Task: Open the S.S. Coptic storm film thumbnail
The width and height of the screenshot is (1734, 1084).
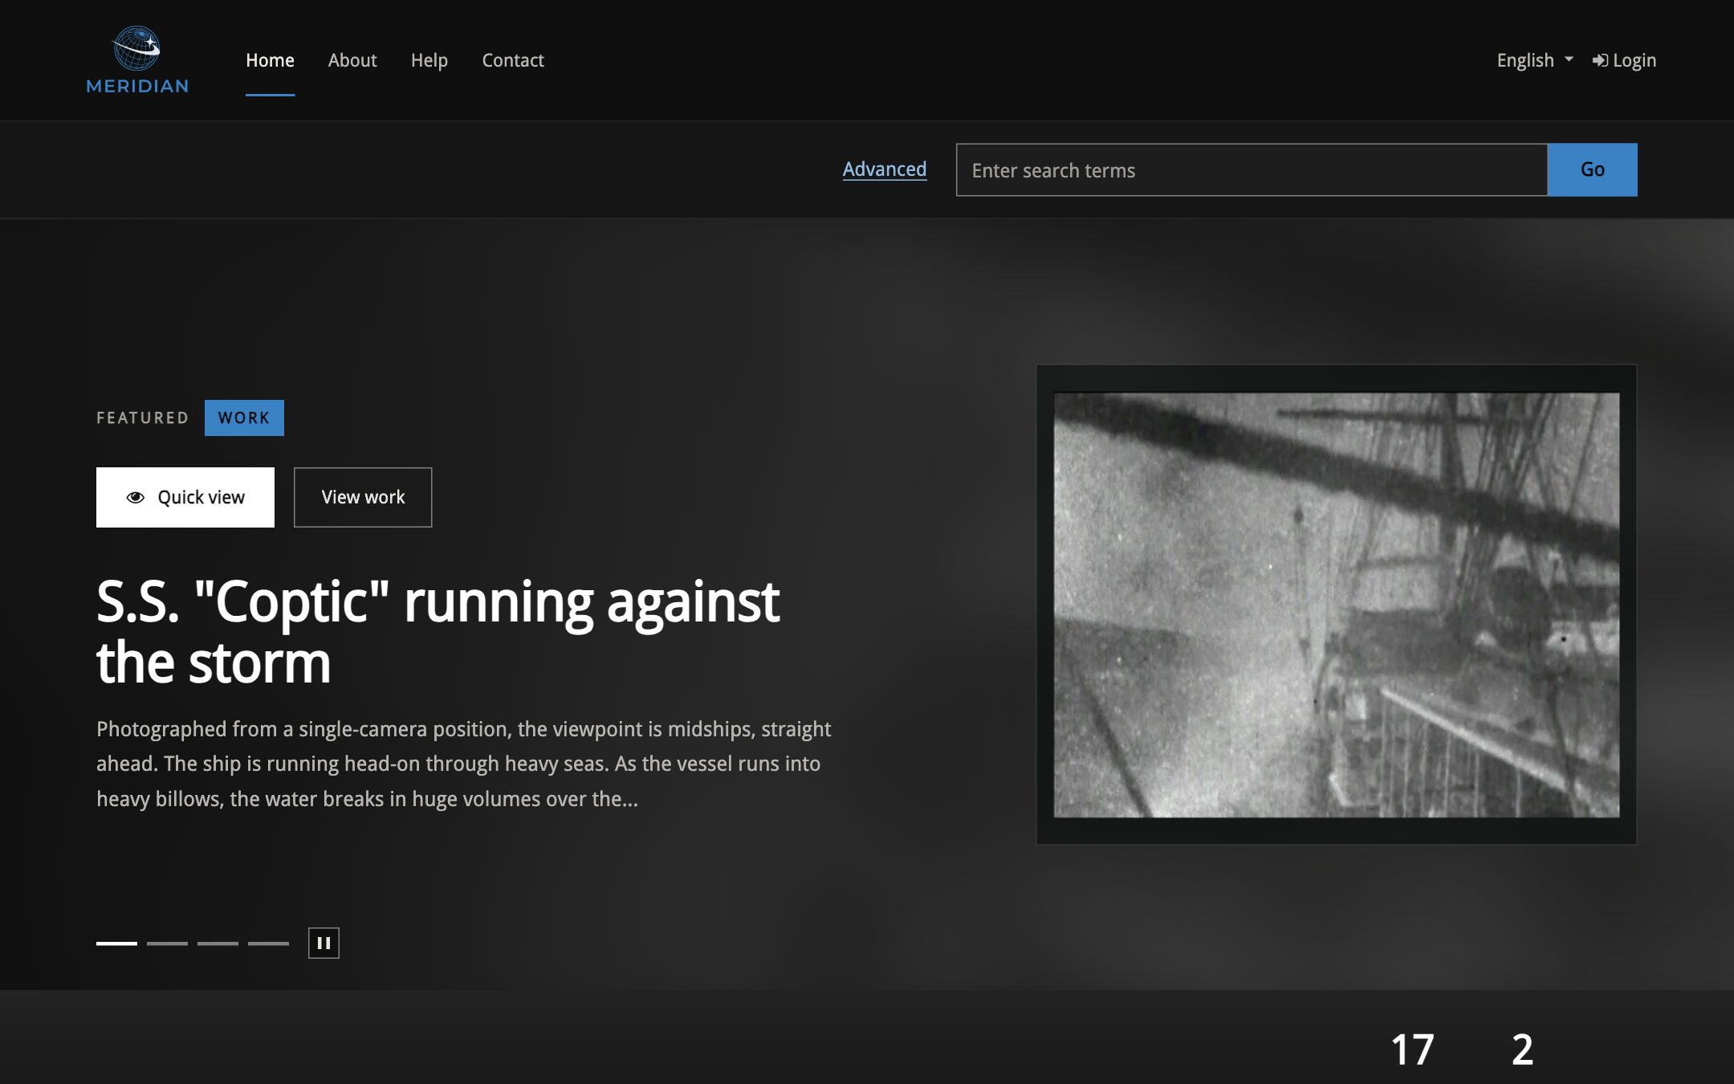Action: pos(1337,605)
